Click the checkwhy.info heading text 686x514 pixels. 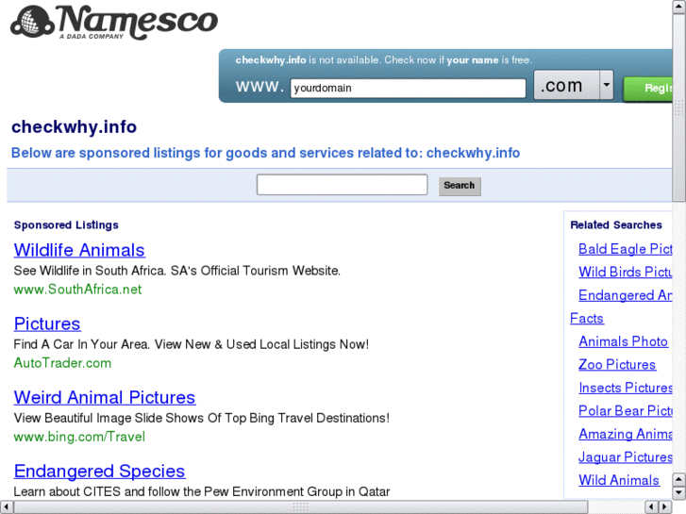pyautogui.click(x=74, y=127)
